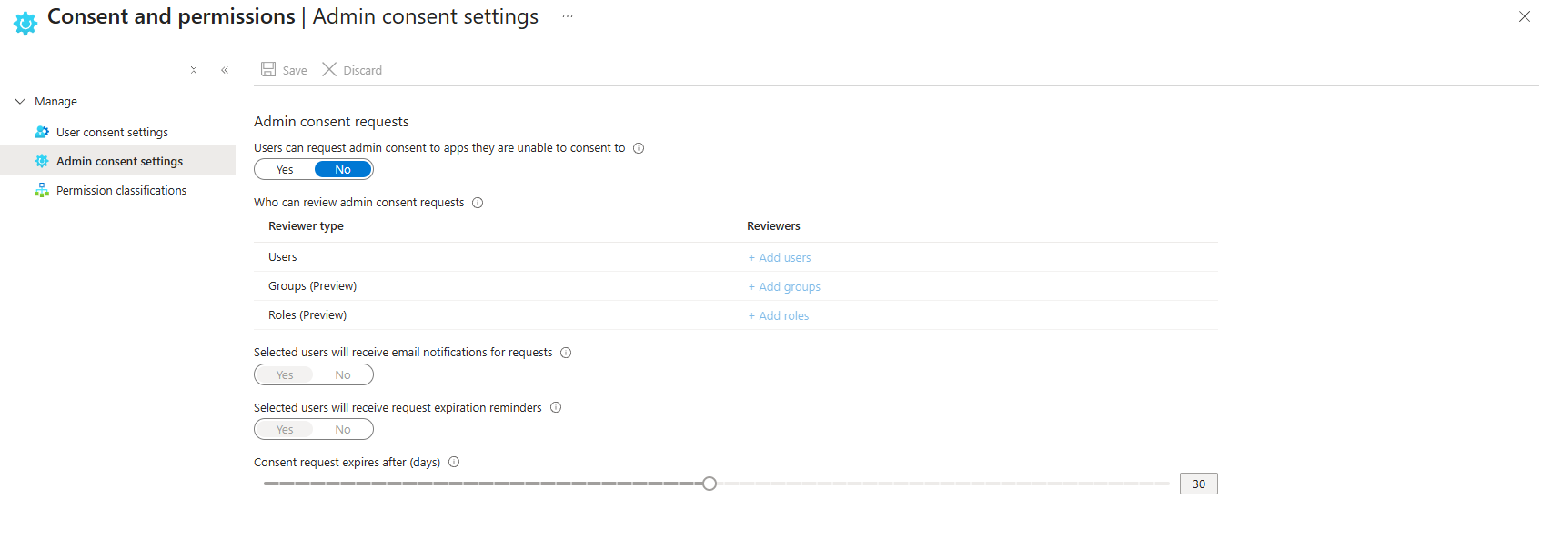Click info icon beside admin consent request label
1551x559 pixels.
click(639, 148)
